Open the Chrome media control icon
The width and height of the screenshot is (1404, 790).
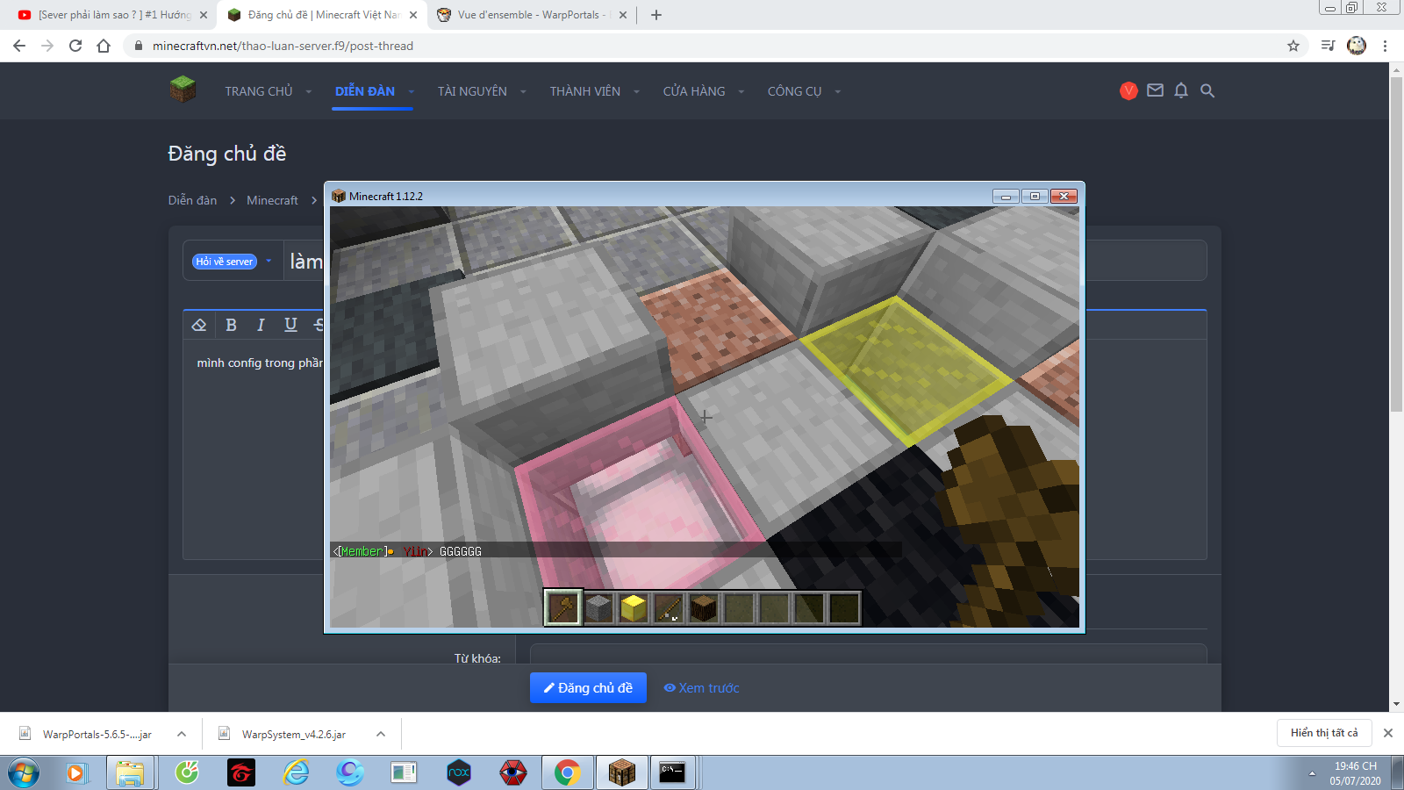pyautogui.click(x=1328, y=46)
